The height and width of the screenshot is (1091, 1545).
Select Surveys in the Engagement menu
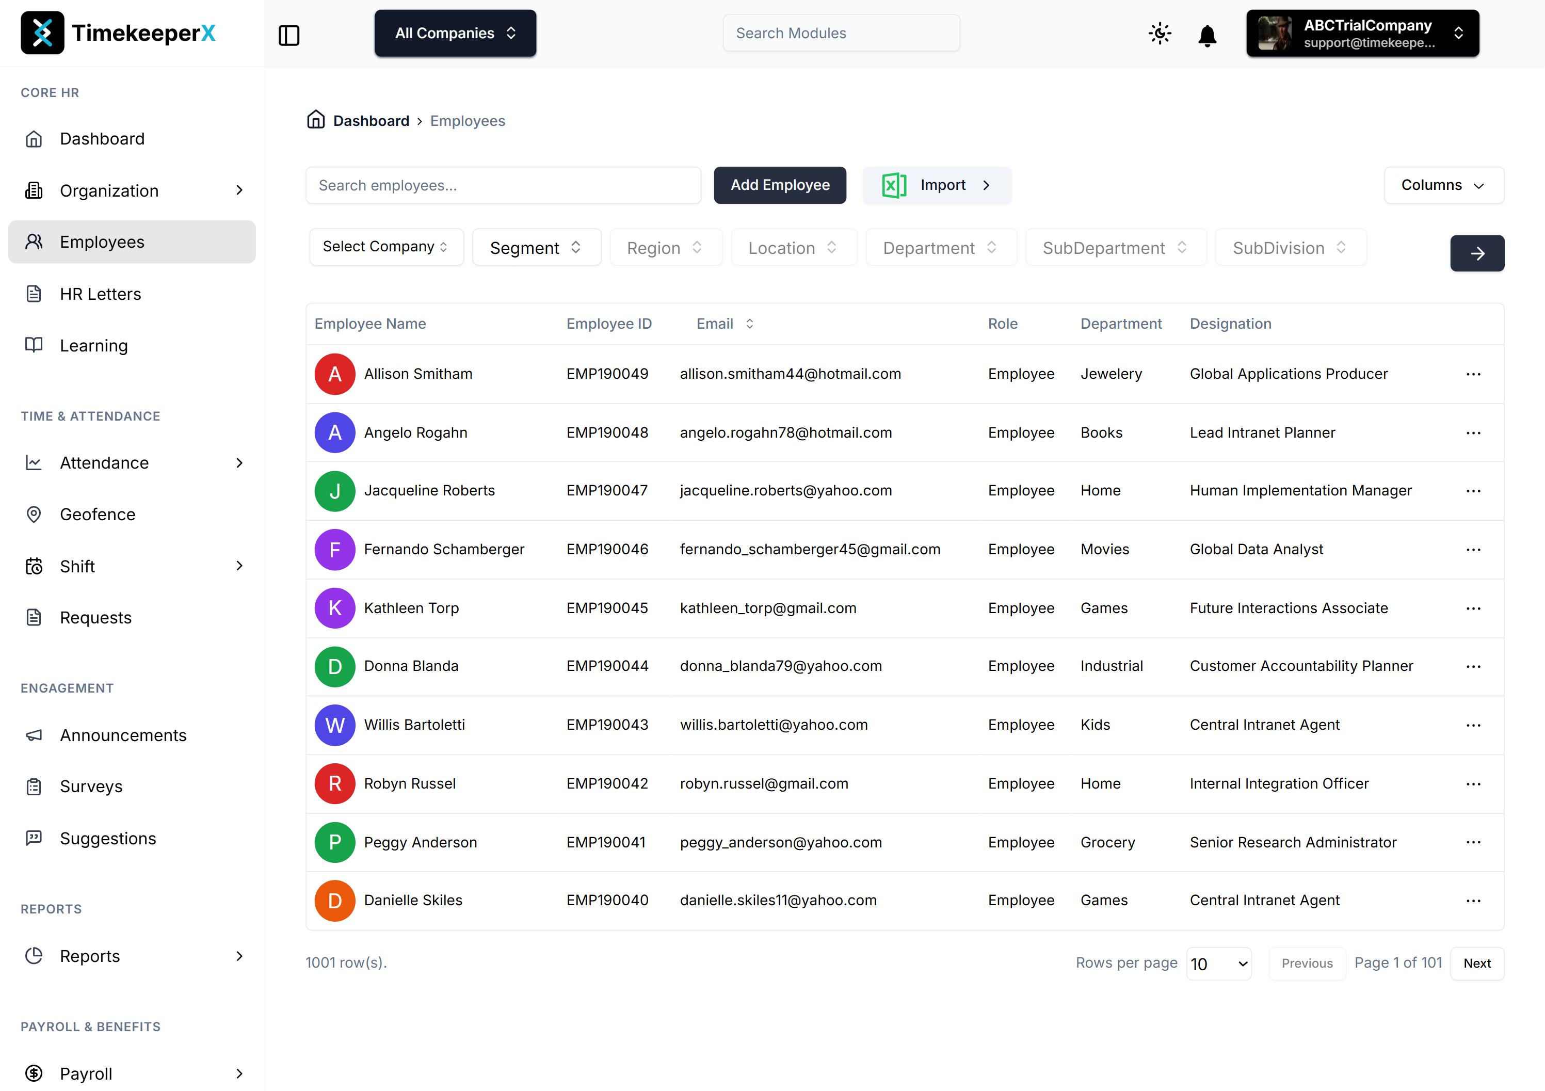91,786
